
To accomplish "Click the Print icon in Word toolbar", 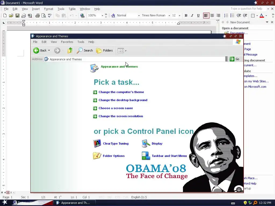I will [37, 16].
